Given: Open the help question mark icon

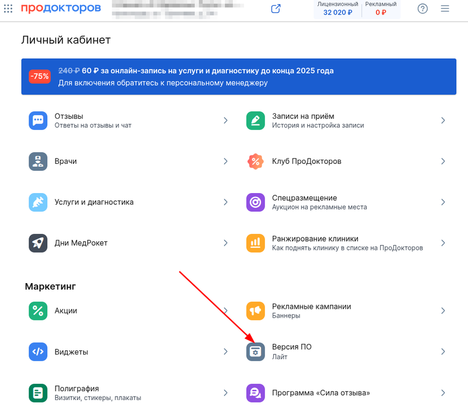Looking at the screenshot, I should (x=422, y=9).
